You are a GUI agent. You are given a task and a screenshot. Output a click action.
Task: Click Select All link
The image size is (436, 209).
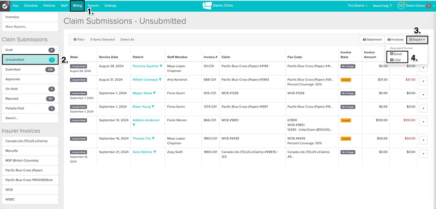click(x=127, y=39)
